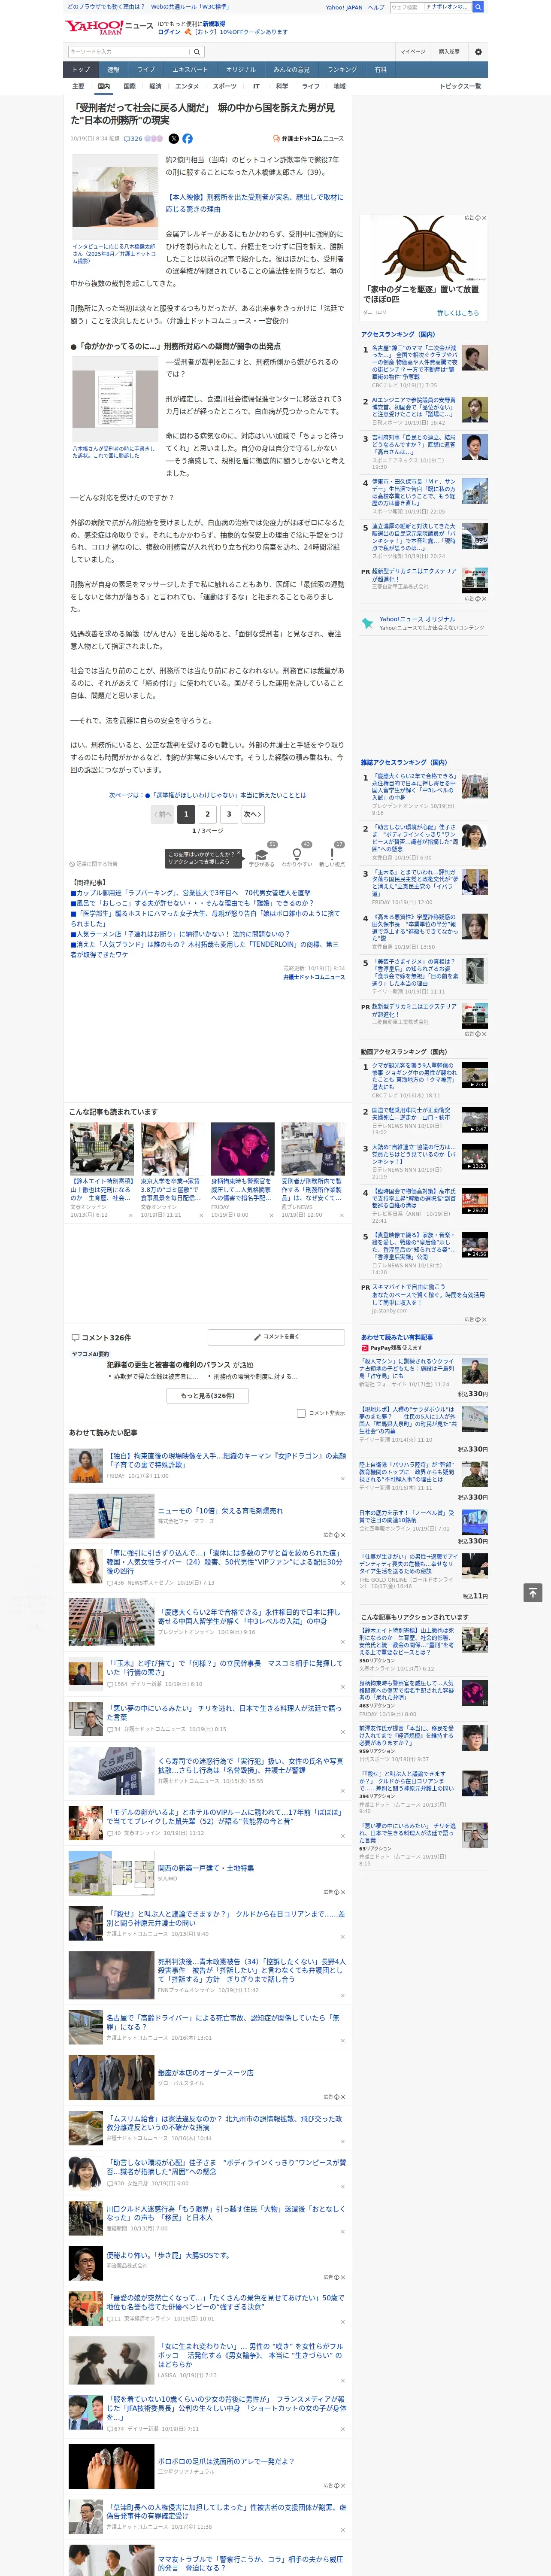Open the 次ページ 選挙権がほしいわけじゃない link
The image size is (551, 2576).
click(x=208, y=795)
